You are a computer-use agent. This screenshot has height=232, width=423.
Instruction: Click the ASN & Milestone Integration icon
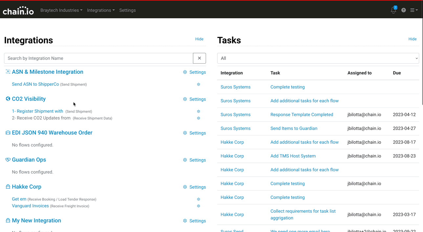pyautogui.click(x=8, y=72)
